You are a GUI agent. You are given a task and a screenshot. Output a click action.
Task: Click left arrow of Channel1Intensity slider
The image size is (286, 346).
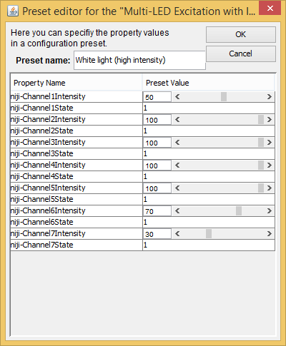pyautogui.click(x=177, y=97)
